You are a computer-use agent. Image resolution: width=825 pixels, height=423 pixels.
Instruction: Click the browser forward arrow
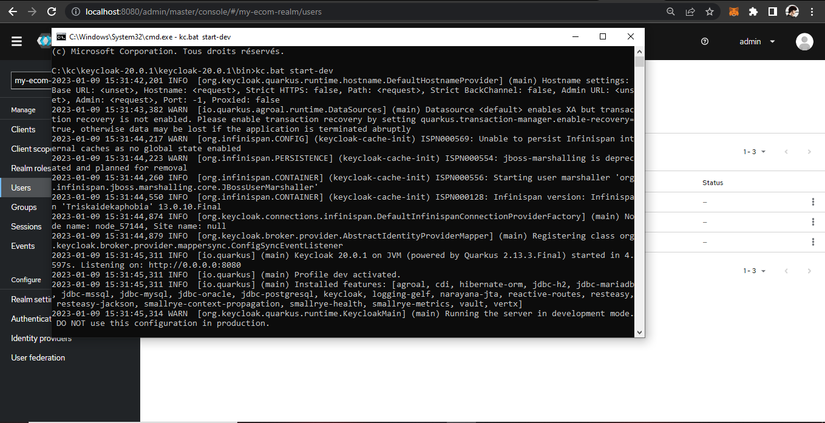[x=32, y=12]
